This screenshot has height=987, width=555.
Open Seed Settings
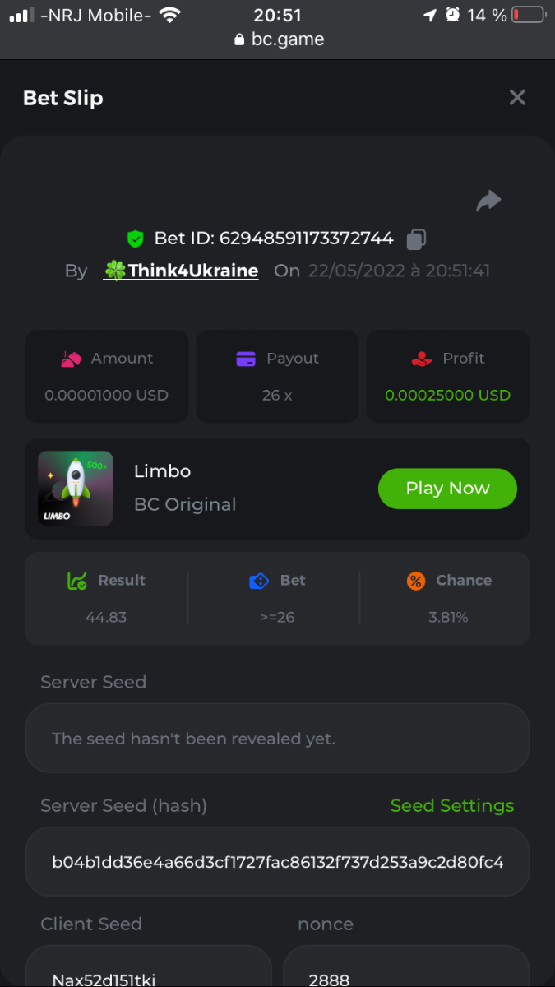[452, 806]
